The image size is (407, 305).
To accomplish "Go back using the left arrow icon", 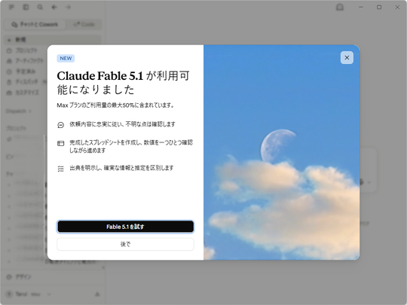I will [54, 7].
